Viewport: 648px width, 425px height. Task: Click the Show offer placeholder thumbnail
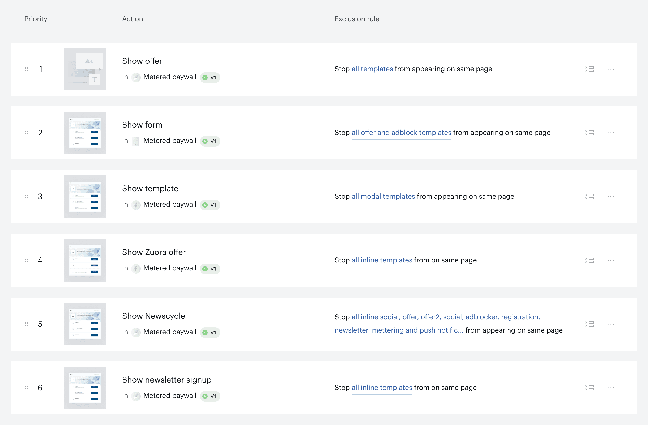[85, 69]
